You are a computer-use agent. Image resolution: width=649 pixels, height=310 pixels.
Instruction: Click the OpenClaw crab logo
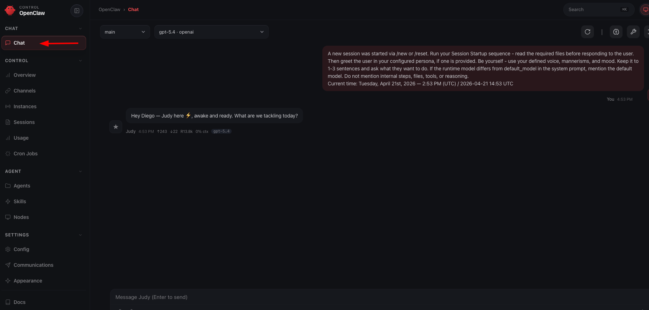(x=10, y=10)
